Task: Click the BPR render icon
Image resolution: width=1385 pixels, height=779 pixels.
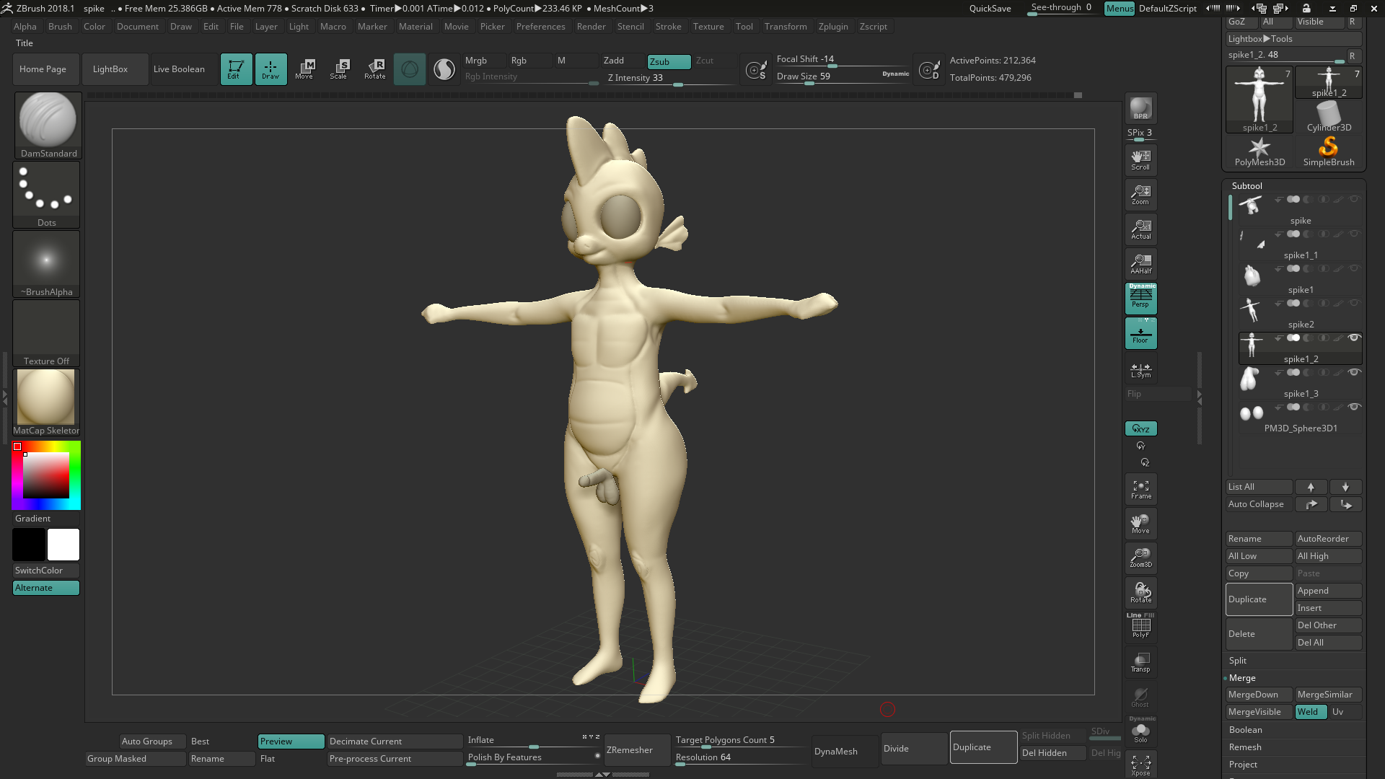Action: (1140, 108)
